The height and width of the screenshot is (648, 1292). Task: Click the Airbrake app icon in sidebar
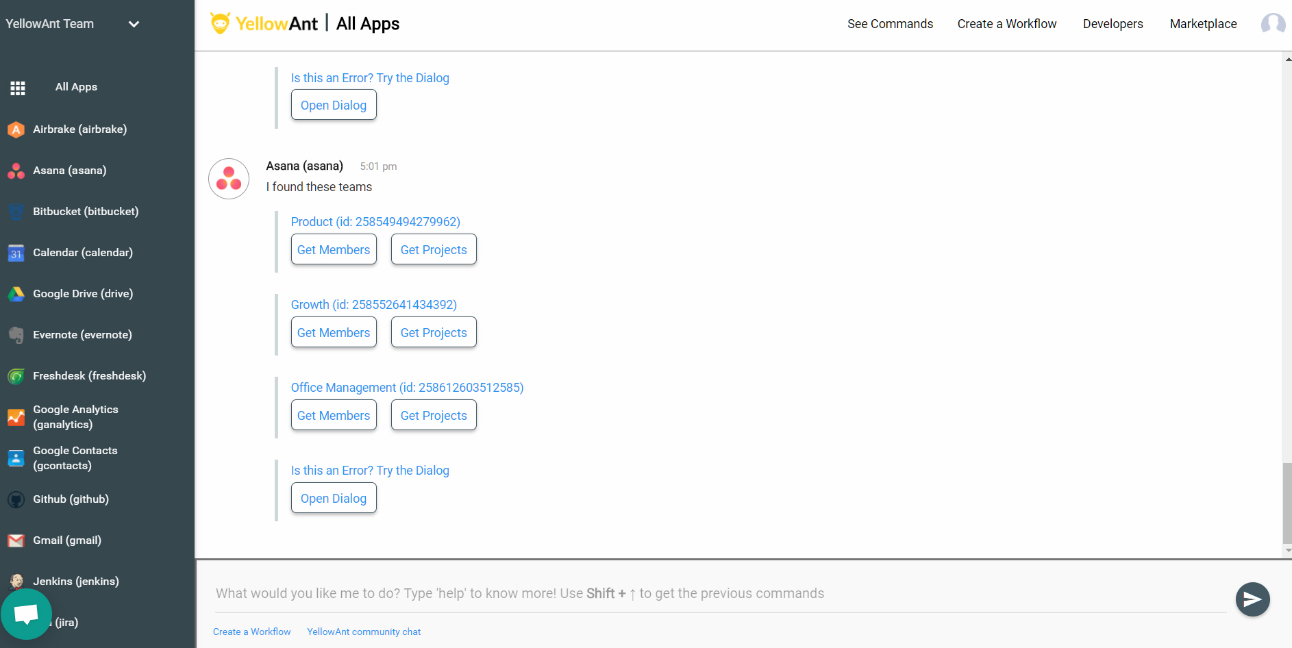click(16, 129)
